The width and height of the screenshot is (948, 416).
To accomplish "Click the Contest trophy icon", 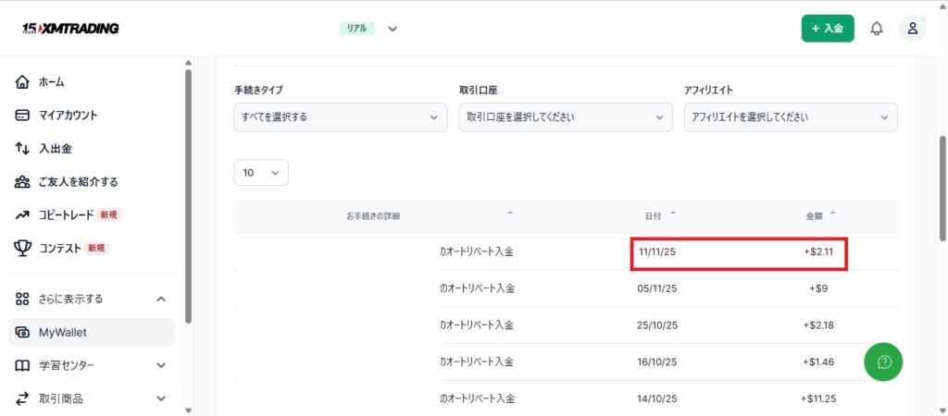I will [23, 248].
